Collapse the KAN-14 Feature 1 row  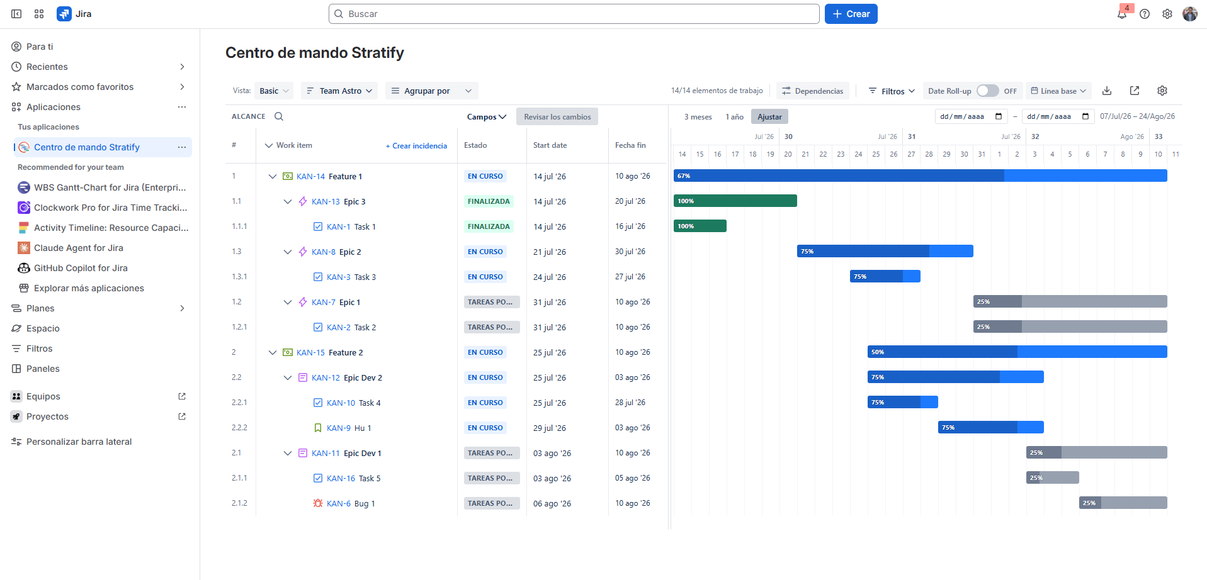coord(273,176)
